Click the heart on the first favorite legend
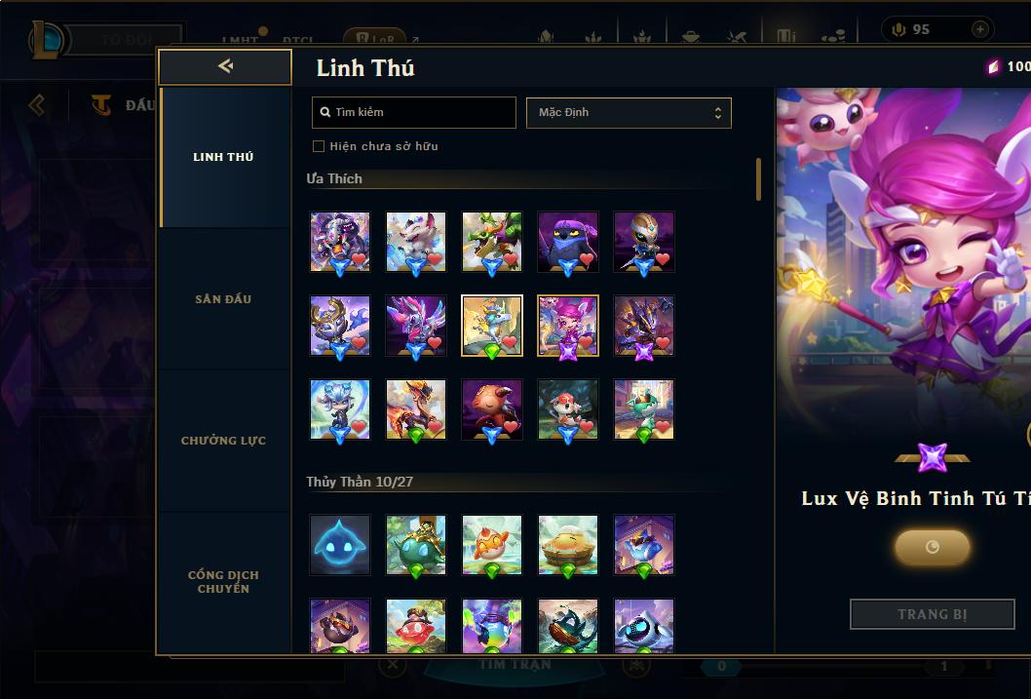 coord(359,259)
